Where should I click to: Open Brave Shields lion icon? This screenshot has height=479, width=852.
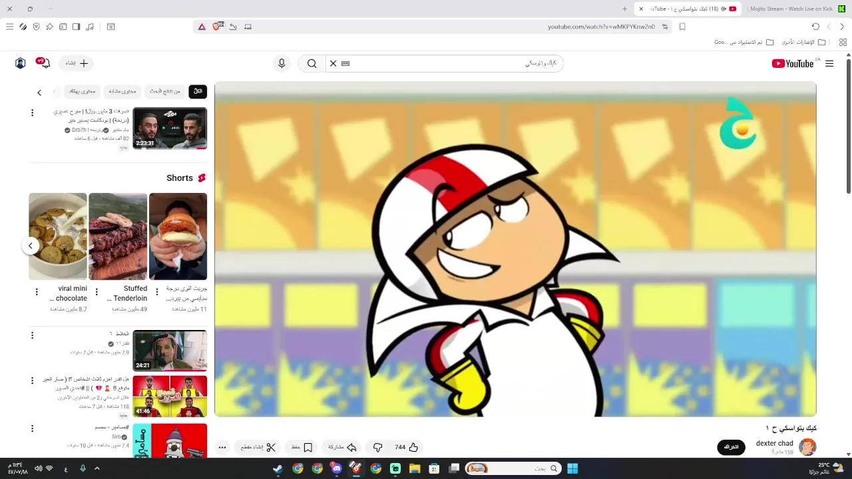pyautogui.click(x=216, y=27)
